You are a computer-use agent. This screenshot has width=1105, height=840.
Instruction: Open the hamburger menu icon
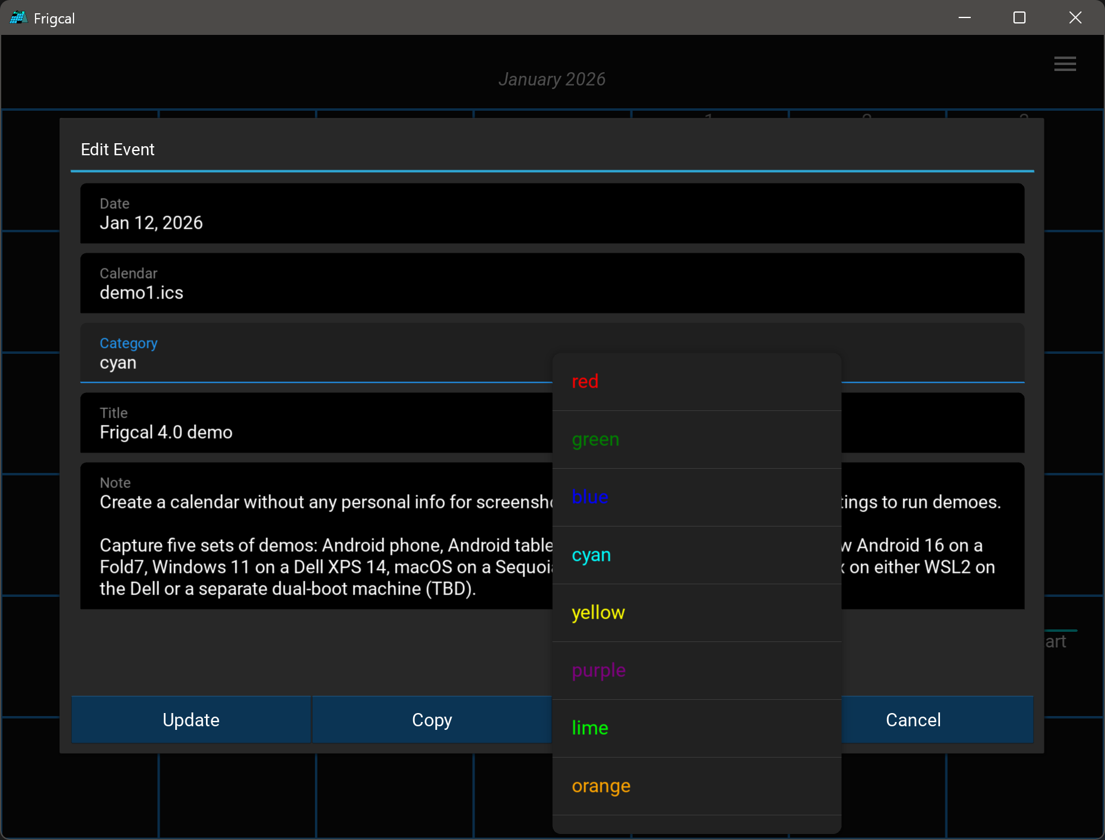(1065, 64)
